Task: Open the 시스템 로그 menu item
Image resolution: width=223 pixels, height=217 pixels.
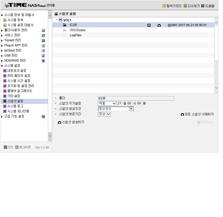Action: click(15, 106)
